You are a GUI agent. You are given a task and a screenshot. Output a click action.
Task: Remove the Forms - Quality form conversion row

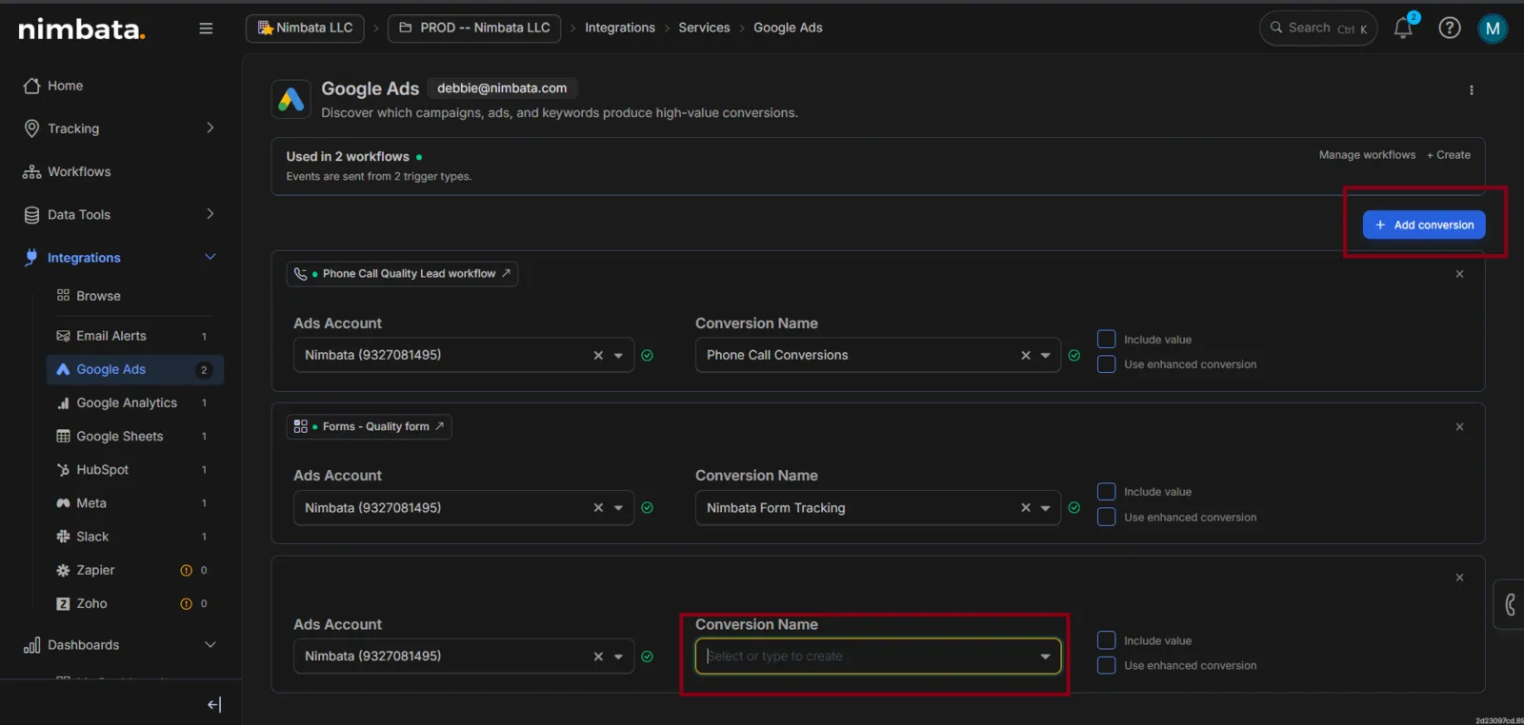pos(1459,427)
